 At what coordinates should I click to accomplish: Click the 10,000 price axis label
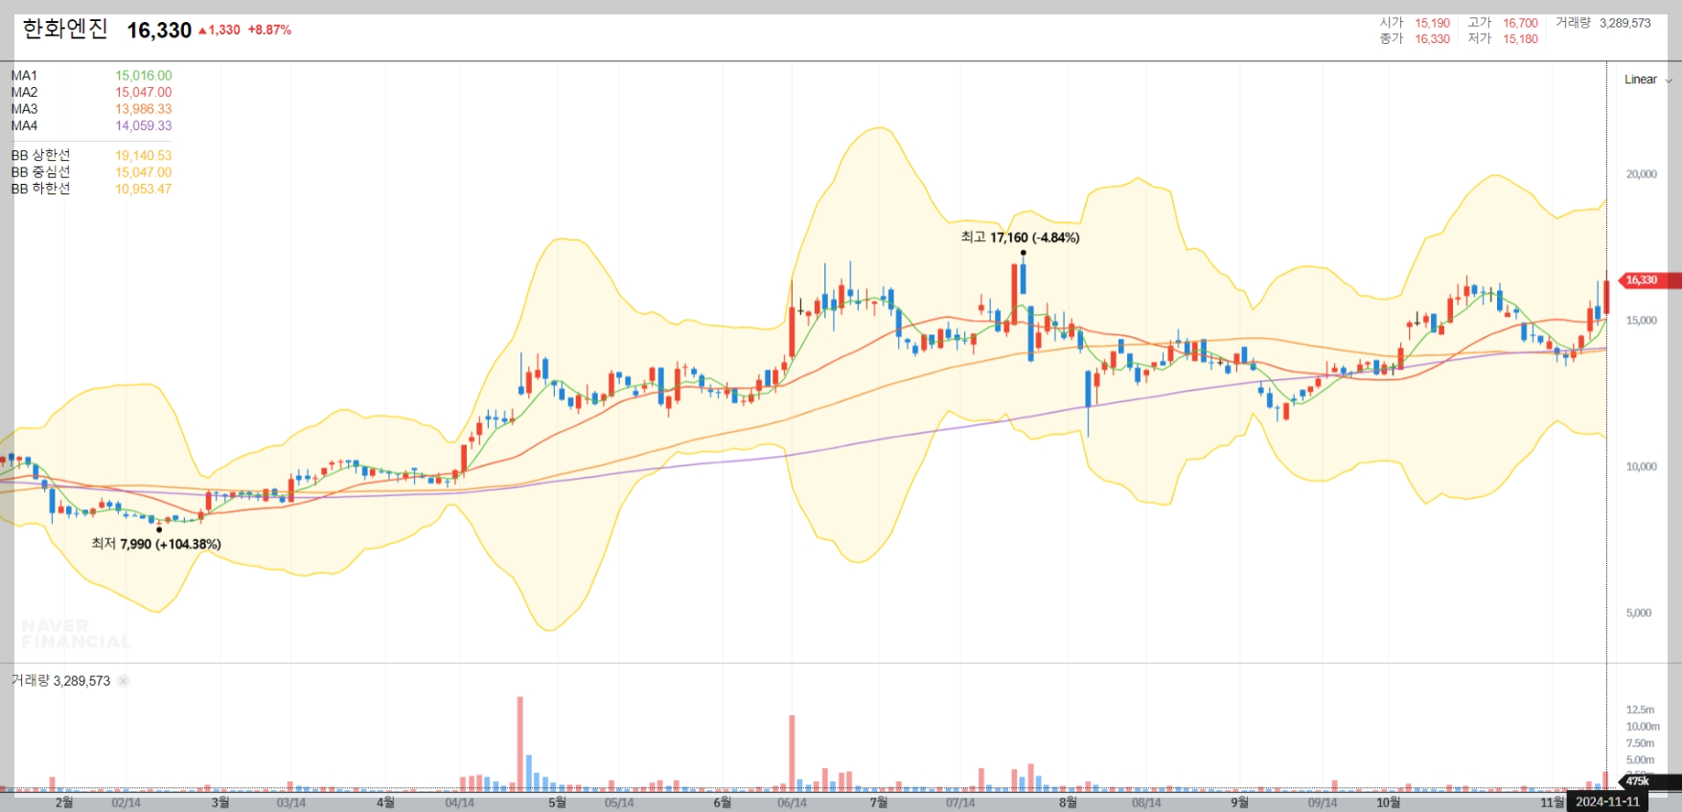click(x=1641, y=467)
